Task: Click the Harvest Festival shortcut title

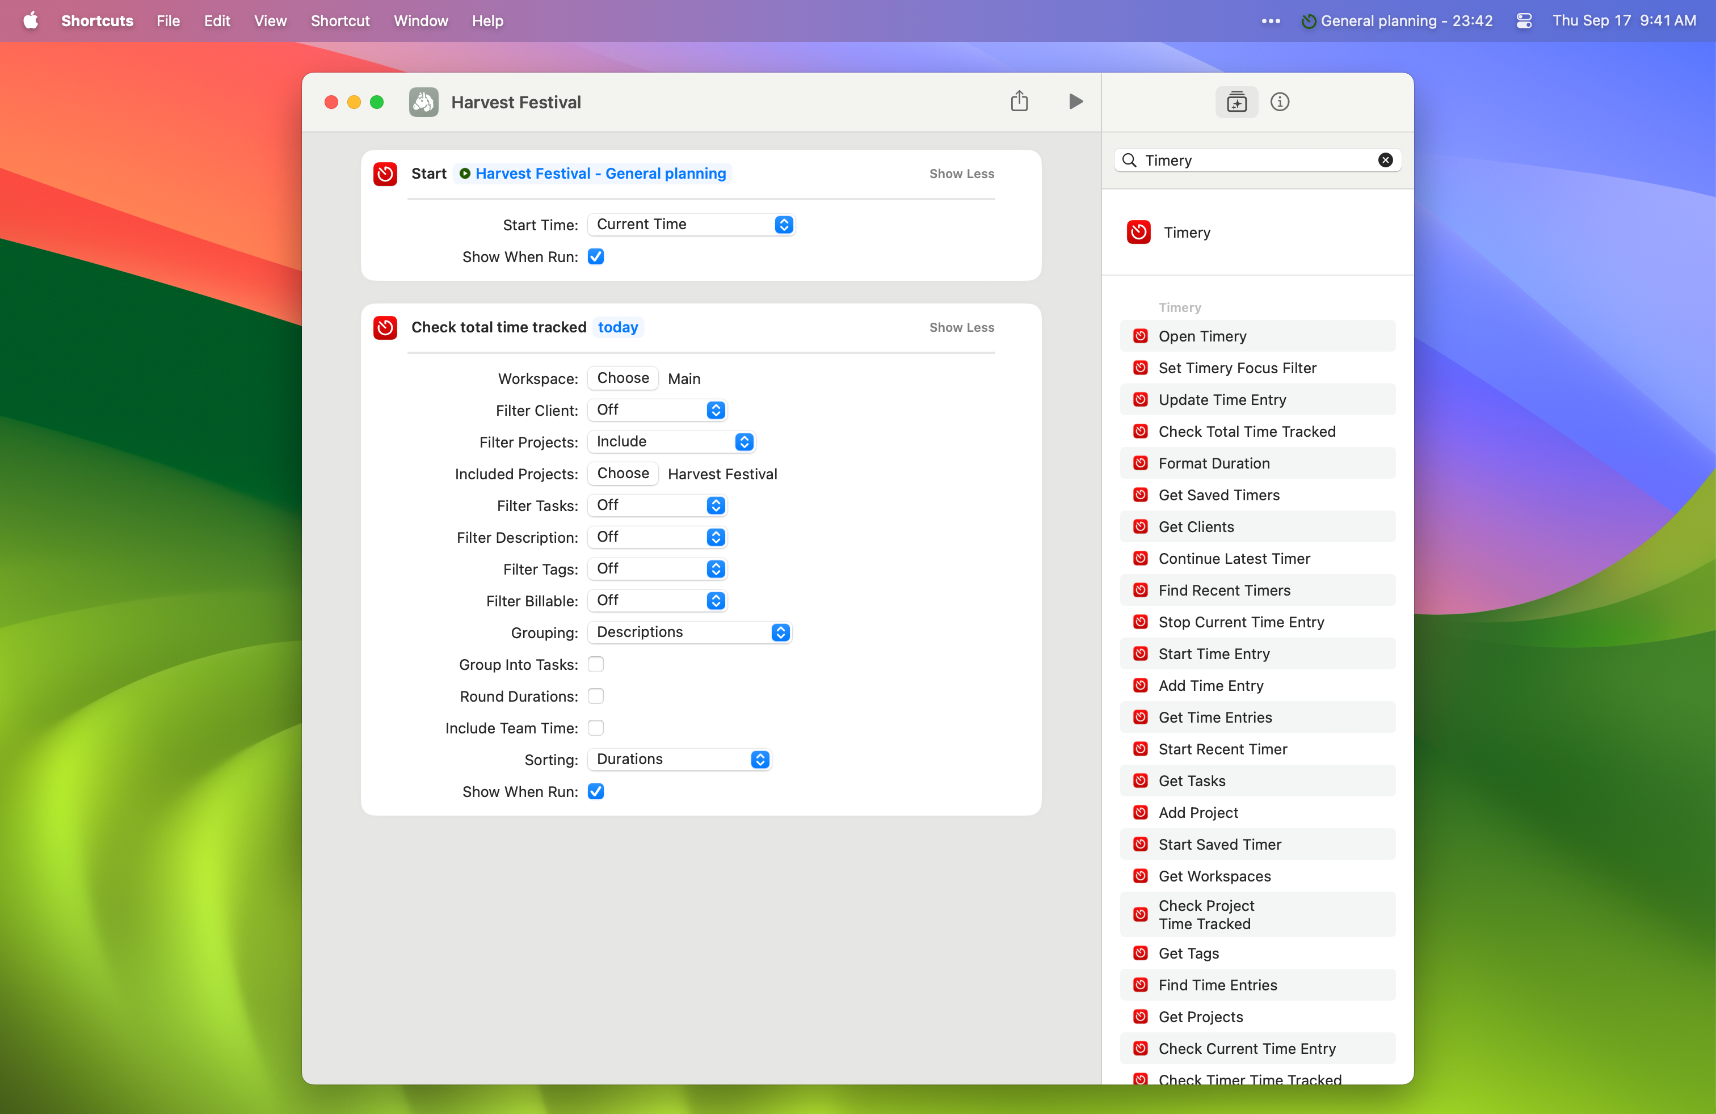Action: (515, 102)
